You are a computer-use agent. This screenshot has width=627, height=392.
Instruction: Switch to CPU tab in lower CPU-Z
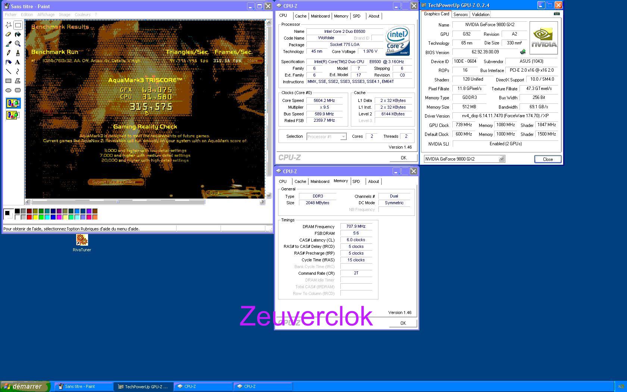pos(283,181)
